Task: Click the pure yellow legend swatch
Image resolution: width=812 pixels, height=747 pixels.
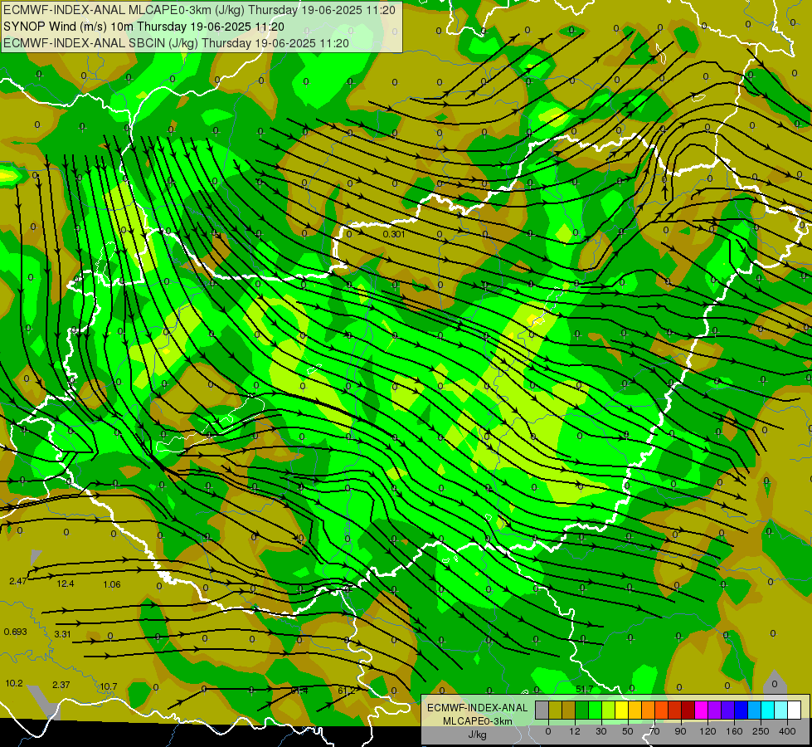Action: (x=621, y=710)
